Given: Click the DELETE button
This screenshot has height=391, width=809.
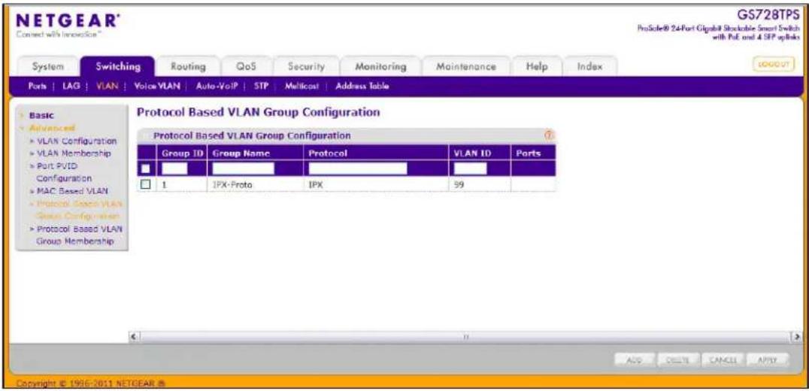Looking at the screenshot, I should (x=680, y=359).
